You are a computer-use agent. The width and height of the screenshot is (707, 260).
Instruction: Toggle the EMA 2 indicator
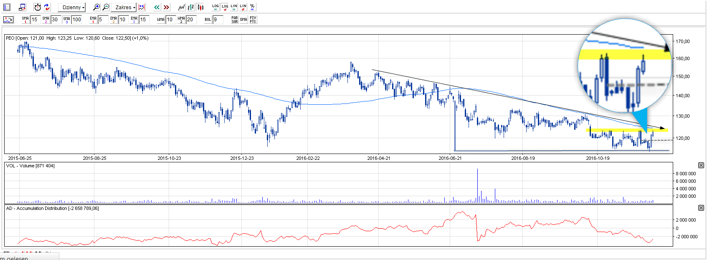click(114, 20)
